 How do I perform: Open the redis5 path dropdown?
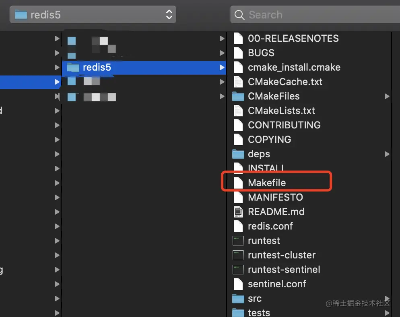coord(93,15)
